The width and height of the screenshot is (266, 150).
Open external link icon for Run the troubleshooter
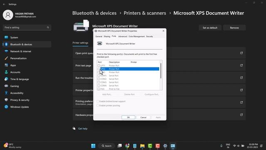tap(241, 78)
